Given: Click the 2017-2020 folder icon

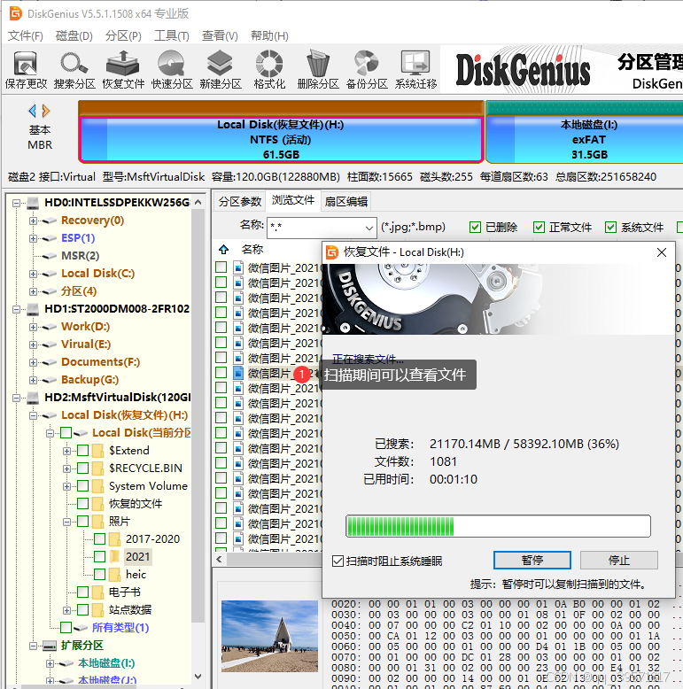Looking at the screenshot, I should click(x=114, y=539).
